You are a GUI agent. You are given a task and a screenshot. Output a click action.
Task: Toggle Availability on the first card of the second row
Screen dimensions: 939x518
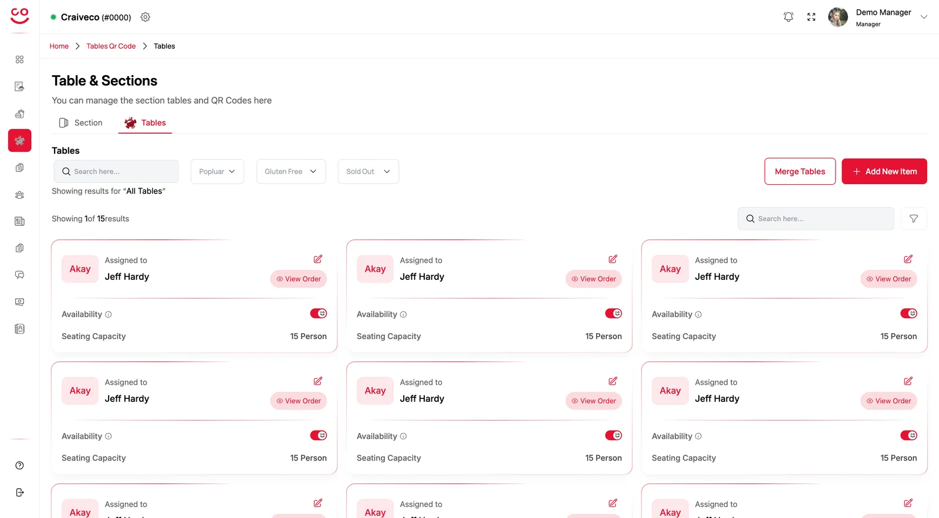pos(319,435)
